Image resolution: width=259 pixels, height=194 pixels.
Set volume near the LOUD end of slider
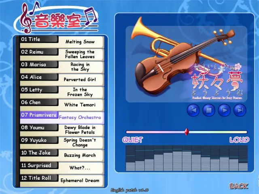244,132
